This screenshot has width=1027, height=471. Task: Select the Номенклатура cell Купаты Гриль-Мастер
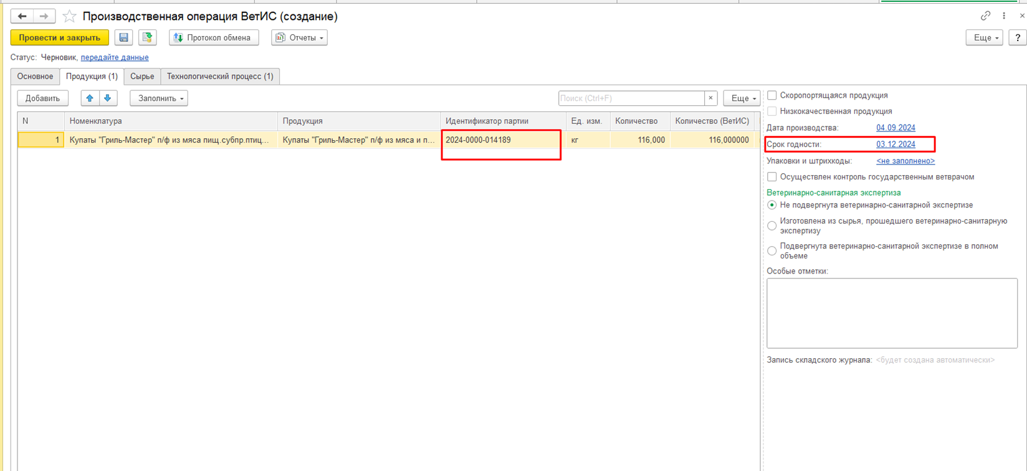171,140
